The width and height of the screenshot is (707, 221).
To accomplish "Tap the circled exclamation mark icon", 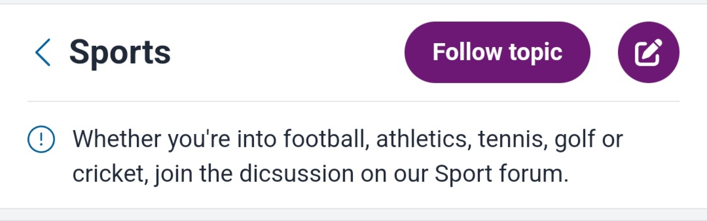I will coord(41,139).
